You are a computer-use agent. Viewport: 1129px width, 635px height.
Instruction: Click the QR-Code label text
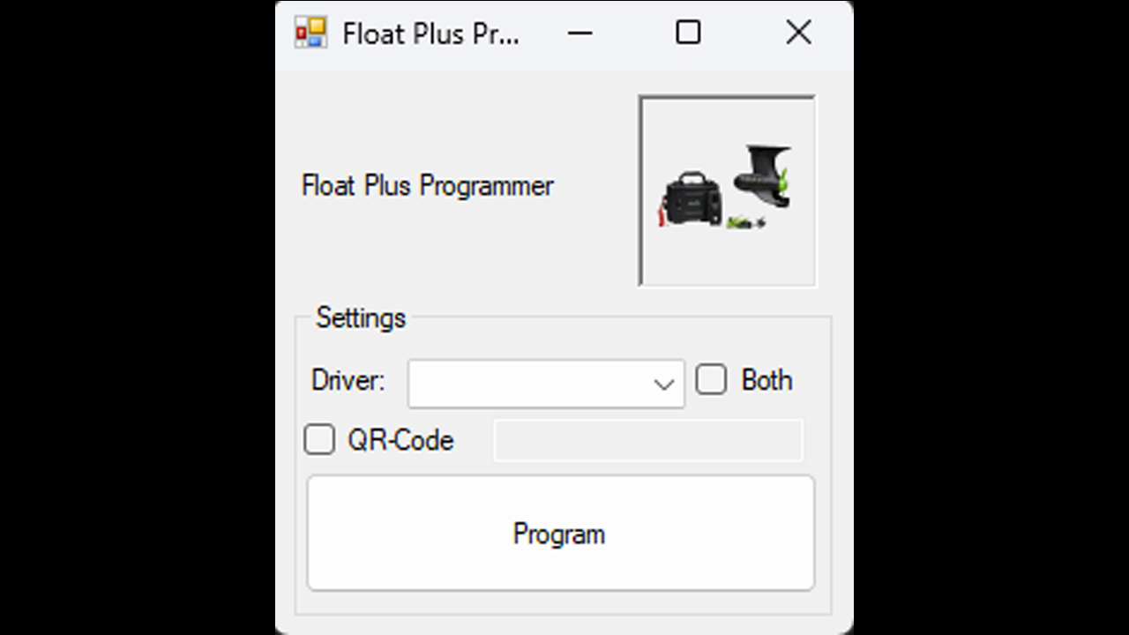400,440
